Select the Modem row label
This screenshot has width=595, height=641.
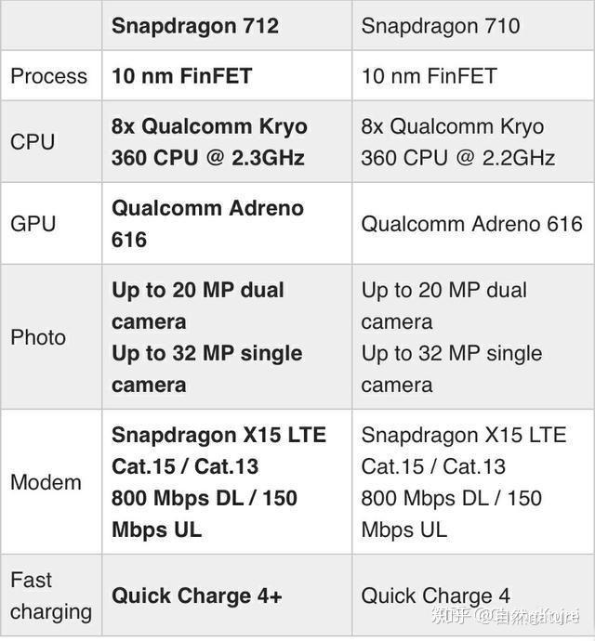(x=46, y=482)
